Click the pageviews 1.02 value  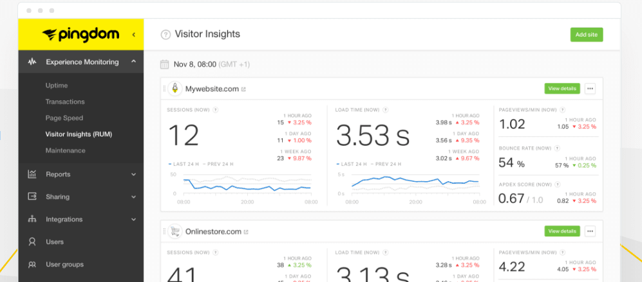point(512,124)
